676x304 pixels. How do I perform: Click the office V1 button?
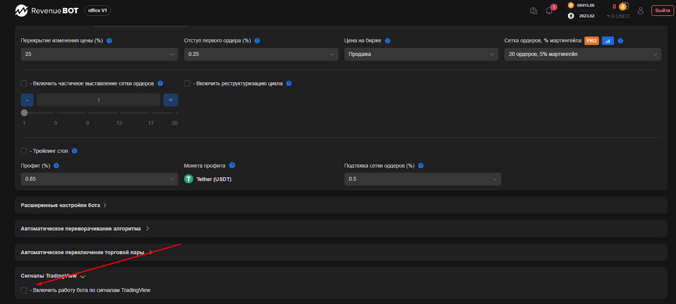point(98,11)
